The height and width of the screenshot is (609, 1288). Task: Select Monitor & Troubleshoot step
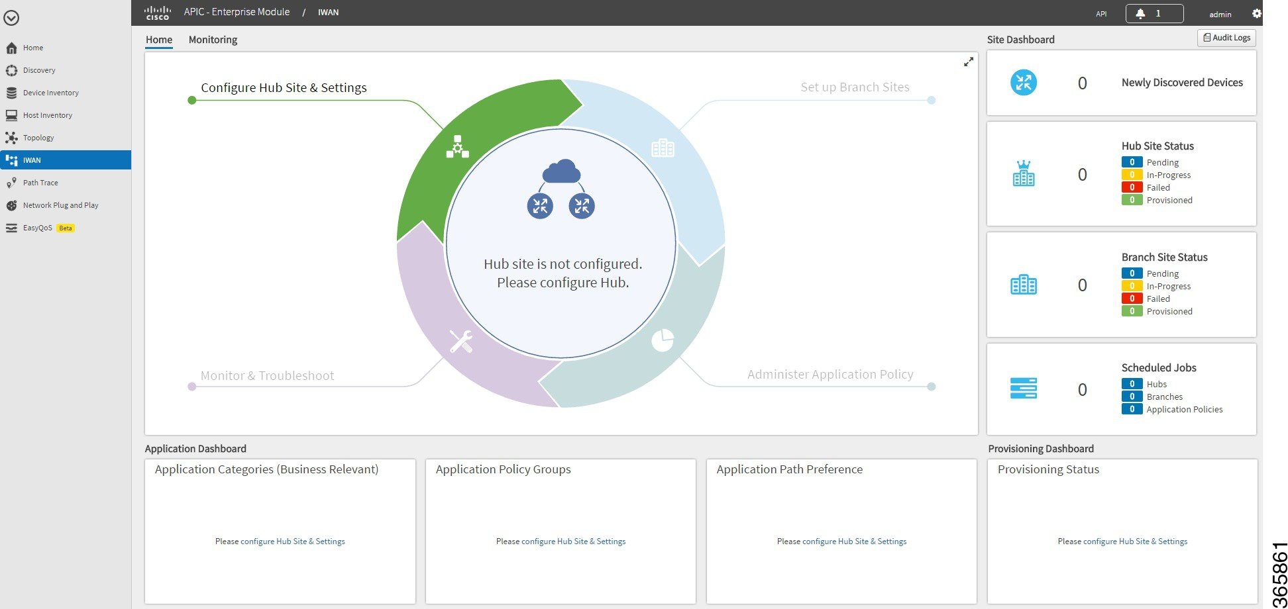tap(267, 375)
